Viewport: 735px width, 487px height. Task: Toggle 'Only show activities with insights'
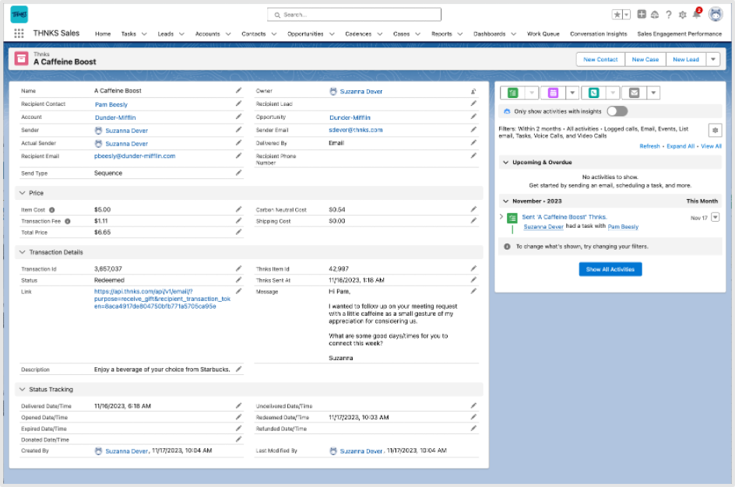[617, 111]
